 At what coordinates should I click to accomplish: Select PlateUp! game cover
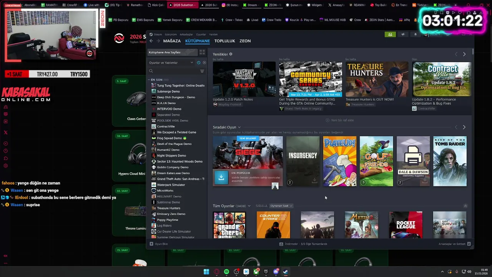(340, 161)
